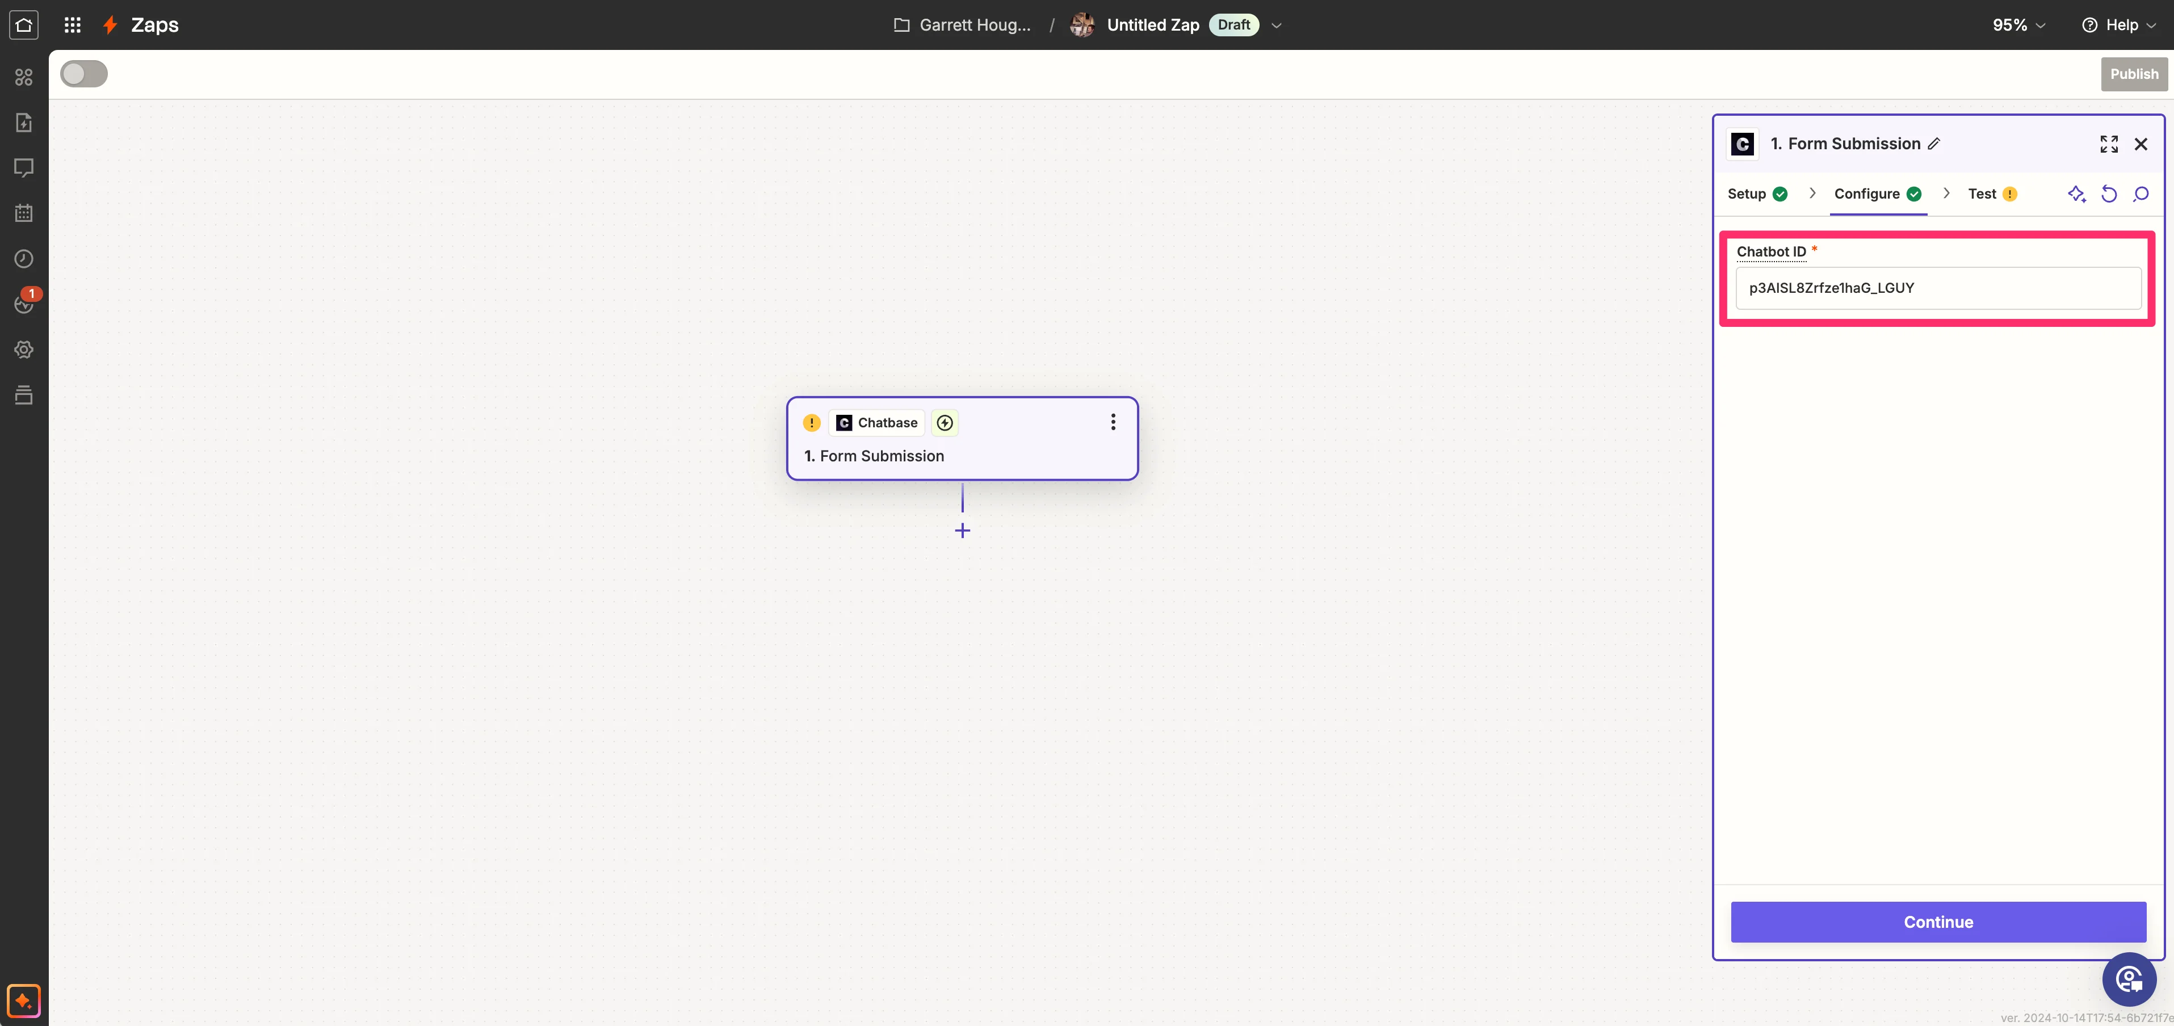Image resolution: width=2174 pixels, height=1026 pixels.
Task: Open the apps grid menu
Action: [x=73, y=24]
